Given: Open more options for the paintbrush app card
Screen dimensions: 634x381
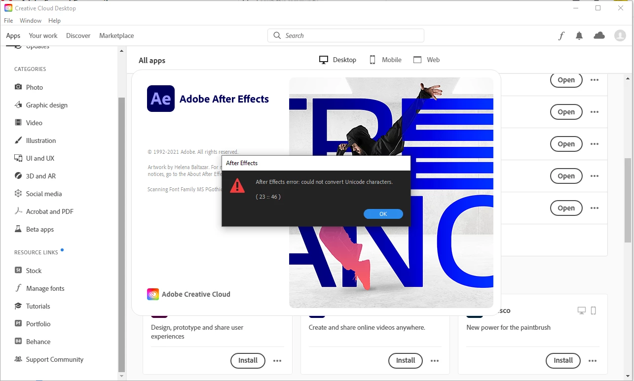Looking at the screenshot, I should [592, 361].
